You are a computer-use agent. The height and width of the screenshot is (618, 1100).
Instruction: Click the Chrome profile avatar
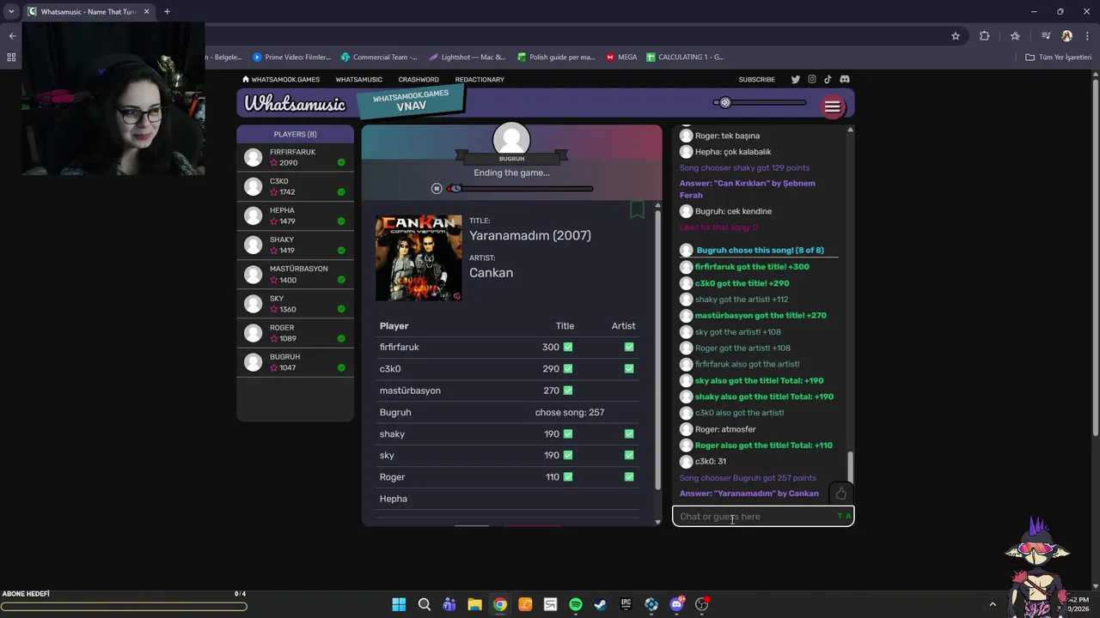[1066, 36]
